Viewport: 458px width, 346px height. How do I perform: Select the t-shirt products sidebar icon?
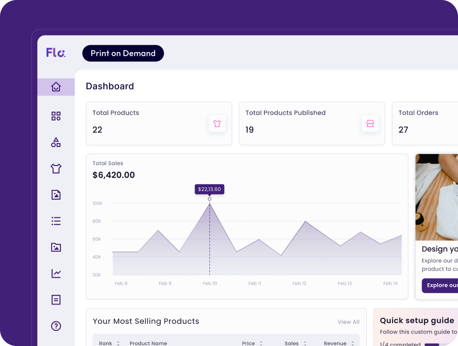(56, 168)
